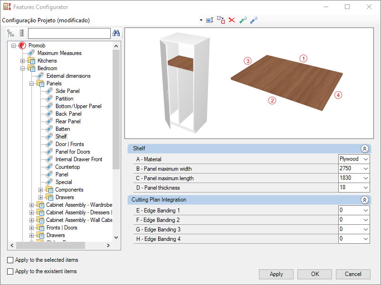381x285 pixels.
Task: Enable Apply to the selected items
Action: [10, 260]
